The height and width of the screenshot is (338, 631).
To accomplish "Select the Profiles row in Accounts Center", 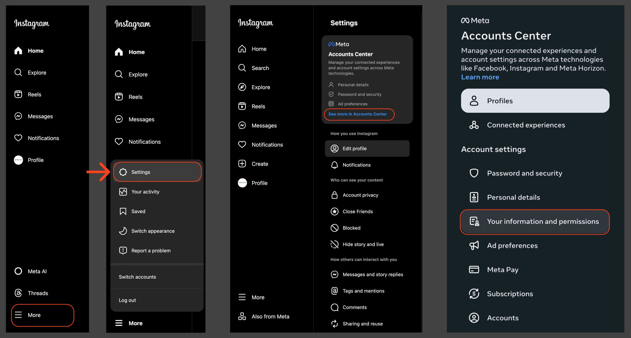I will 535,101.
